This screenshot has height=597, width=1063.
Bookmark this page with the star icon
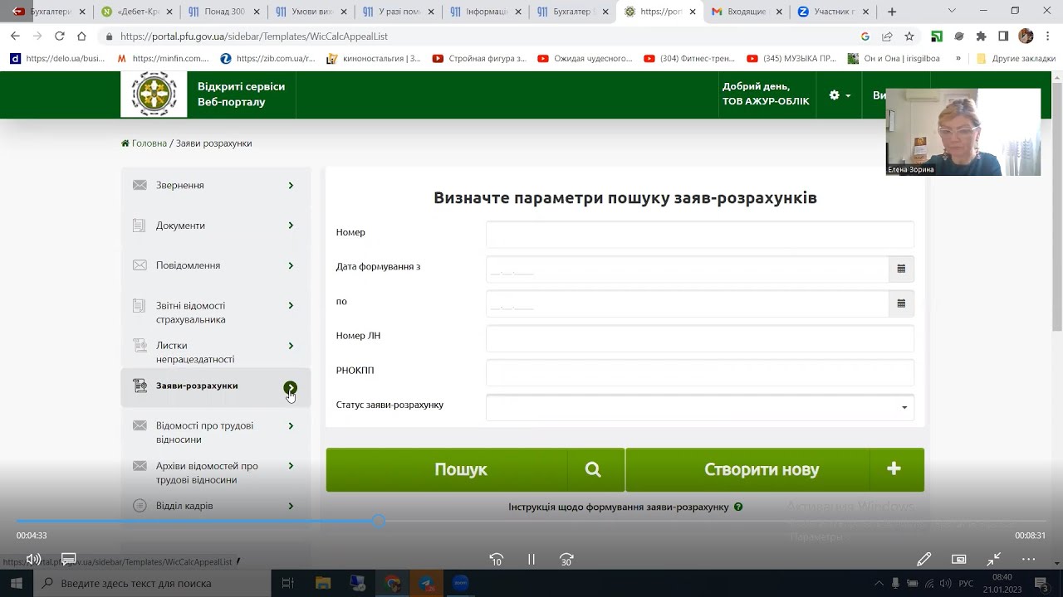(x=909, y=36)
